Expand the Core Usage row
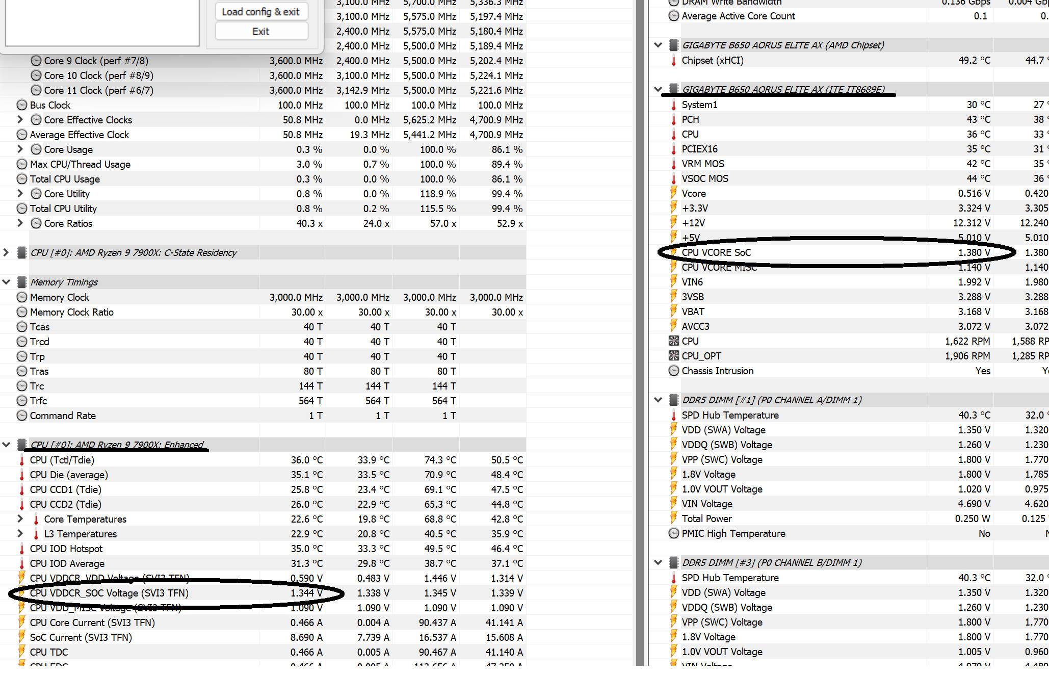Viewport: 1049px width, 674px height. coord(20,149)
